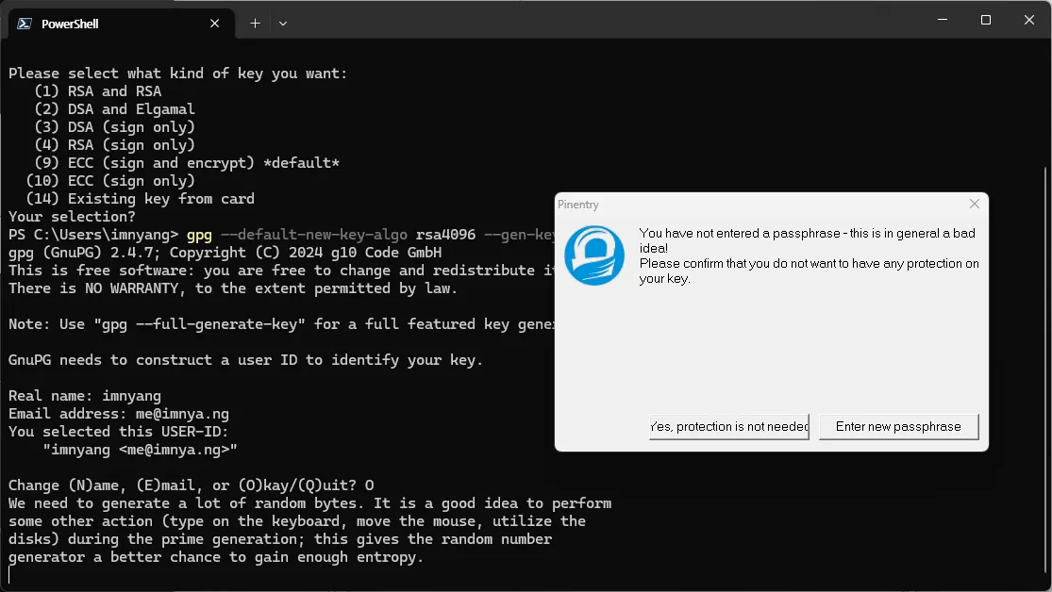
Task: Select Enter new passphrase button
Action: point(898,426)
